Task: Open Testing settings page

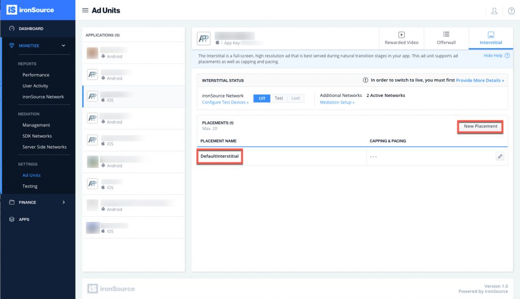Action: tap(30, 186)
